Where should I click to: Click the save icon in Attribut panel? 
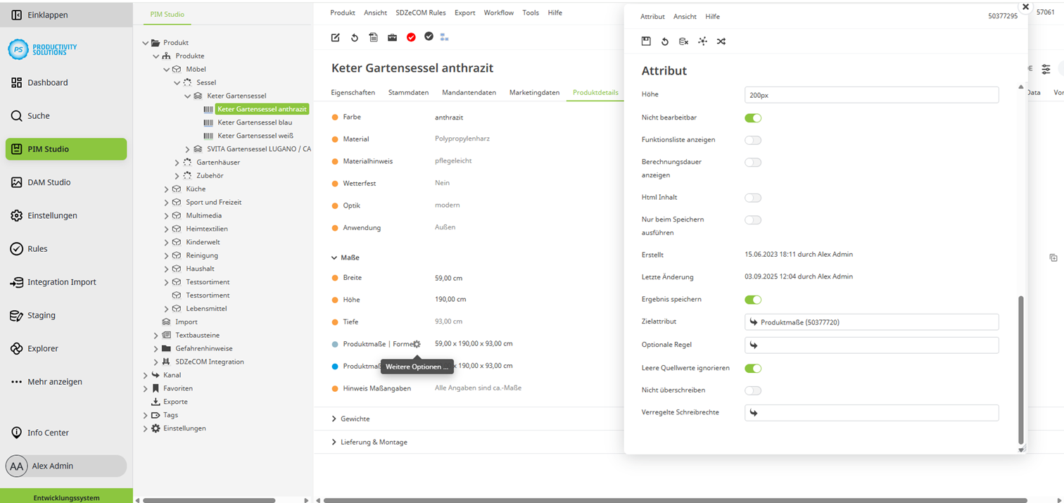coord(646,42)
